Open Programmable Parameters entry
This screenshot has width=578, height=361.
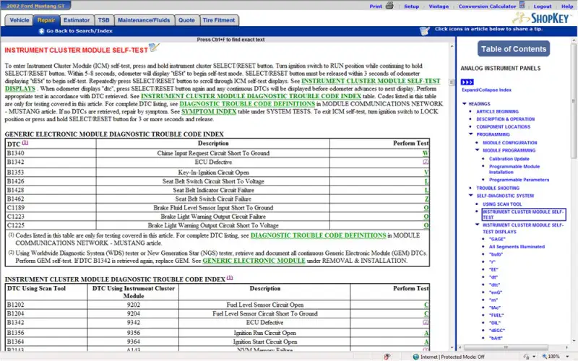point(519,180)
